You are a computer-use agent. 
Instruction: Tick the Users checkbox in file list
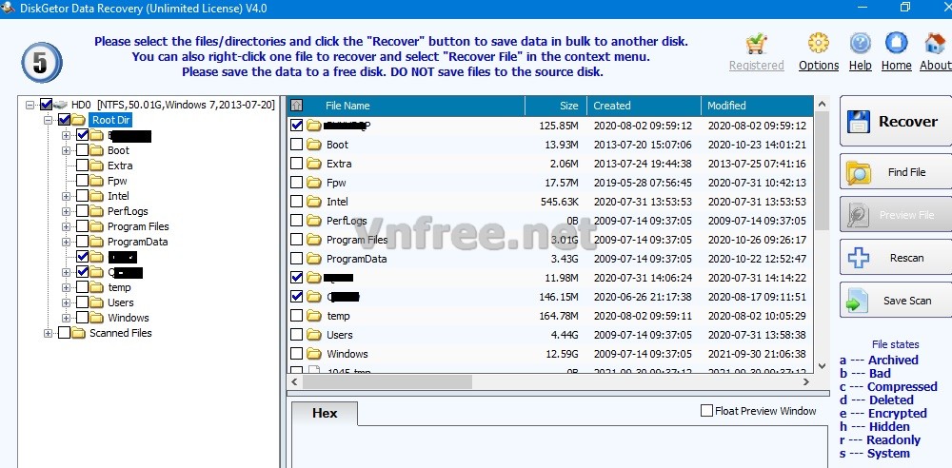click(296, 335)
